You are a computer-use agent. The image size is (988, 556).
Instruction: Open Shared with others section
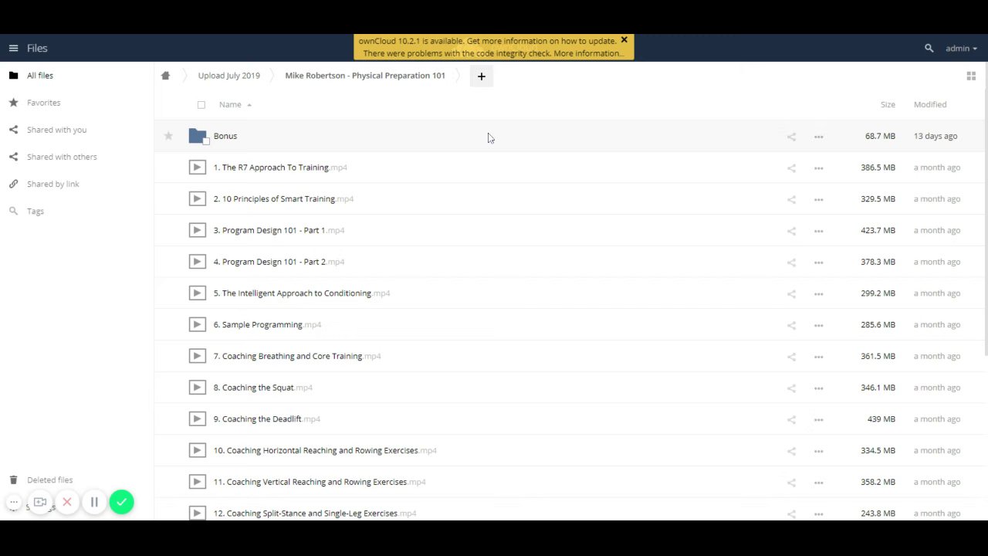coord(62,157)
